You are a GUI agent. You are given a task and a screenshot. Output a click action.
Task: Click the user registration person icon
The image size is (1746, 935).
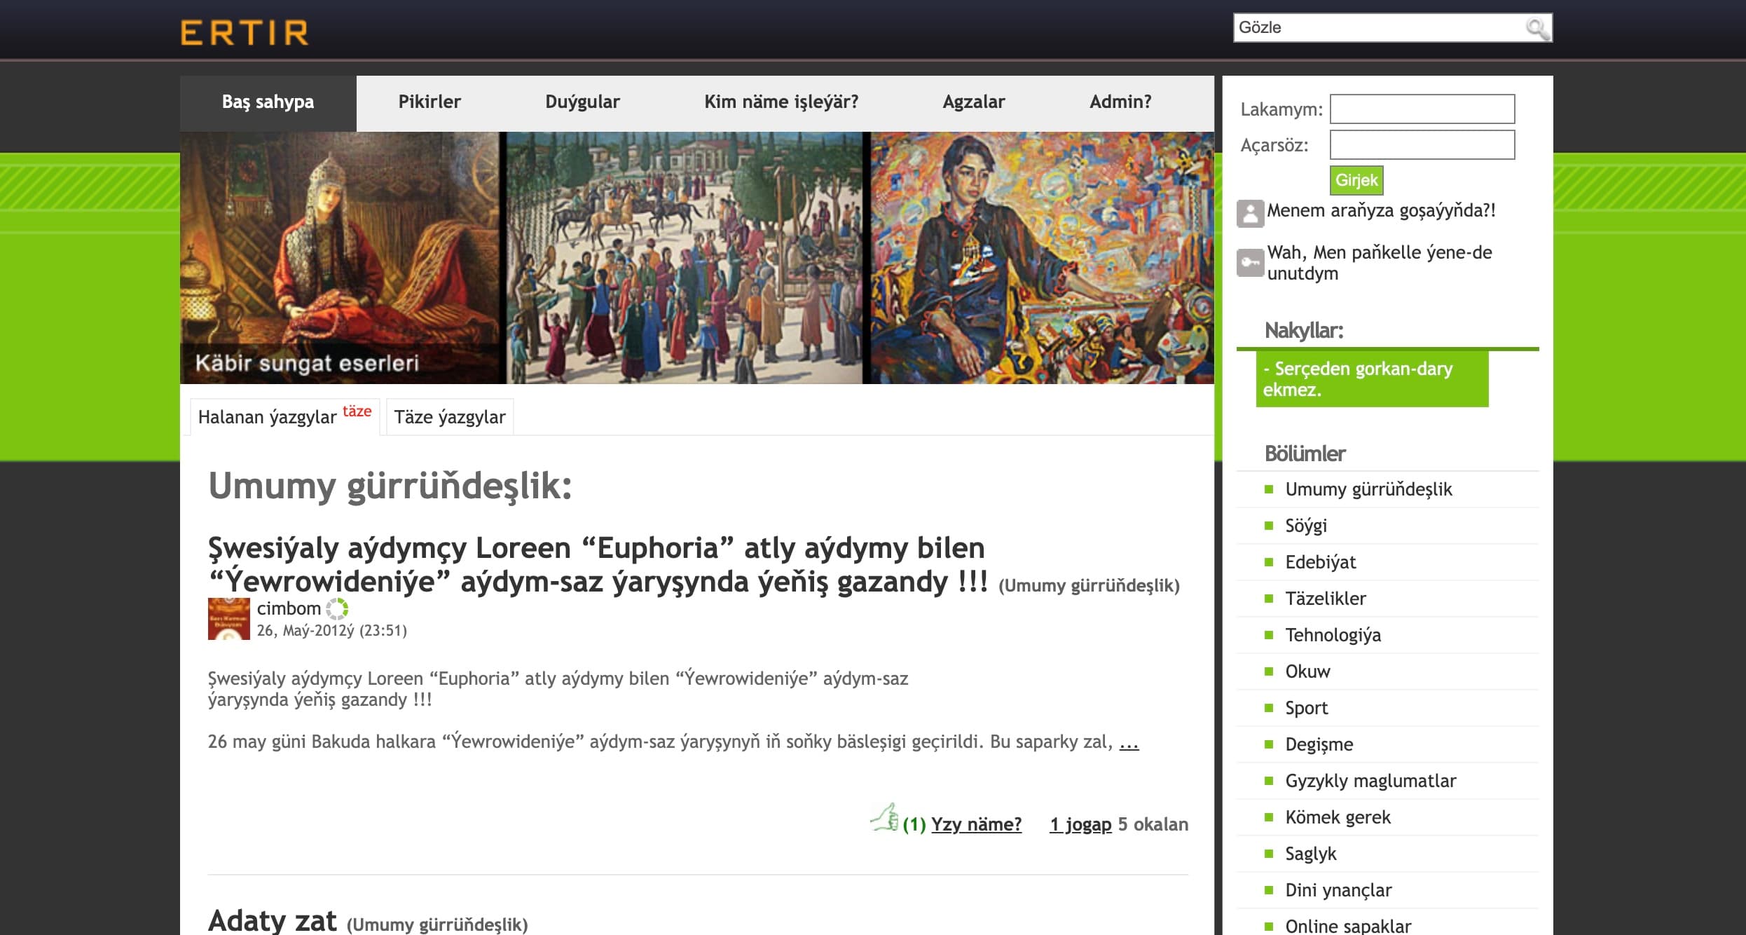click(x=1251, y=213)
